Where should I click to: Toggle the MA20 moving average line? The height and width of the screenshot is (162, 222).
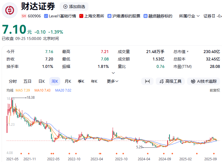[x=63, y=90]
